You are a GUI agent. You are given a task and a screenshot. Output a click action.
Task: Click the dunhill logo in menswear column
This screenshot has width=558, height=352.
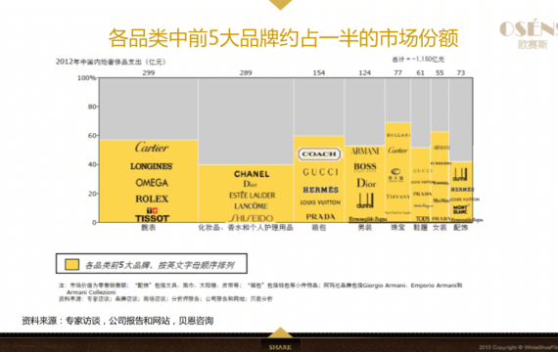[x=365, y=200]
